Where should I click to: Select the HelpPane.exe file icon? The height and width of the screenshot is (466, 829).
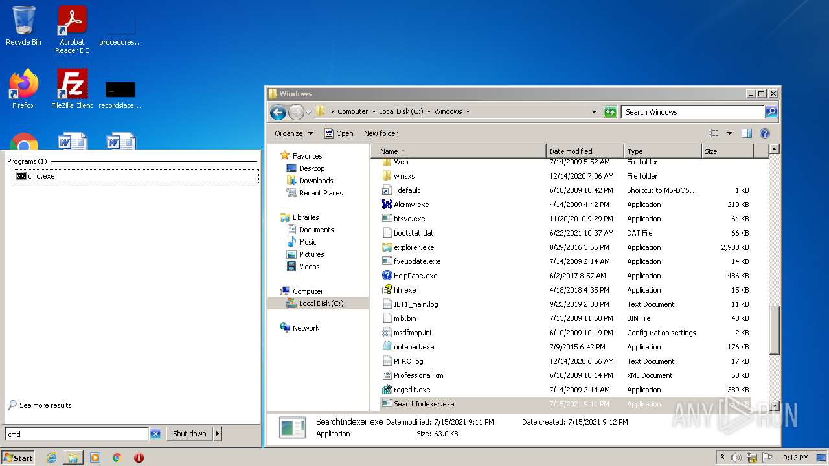click(387, 276)
